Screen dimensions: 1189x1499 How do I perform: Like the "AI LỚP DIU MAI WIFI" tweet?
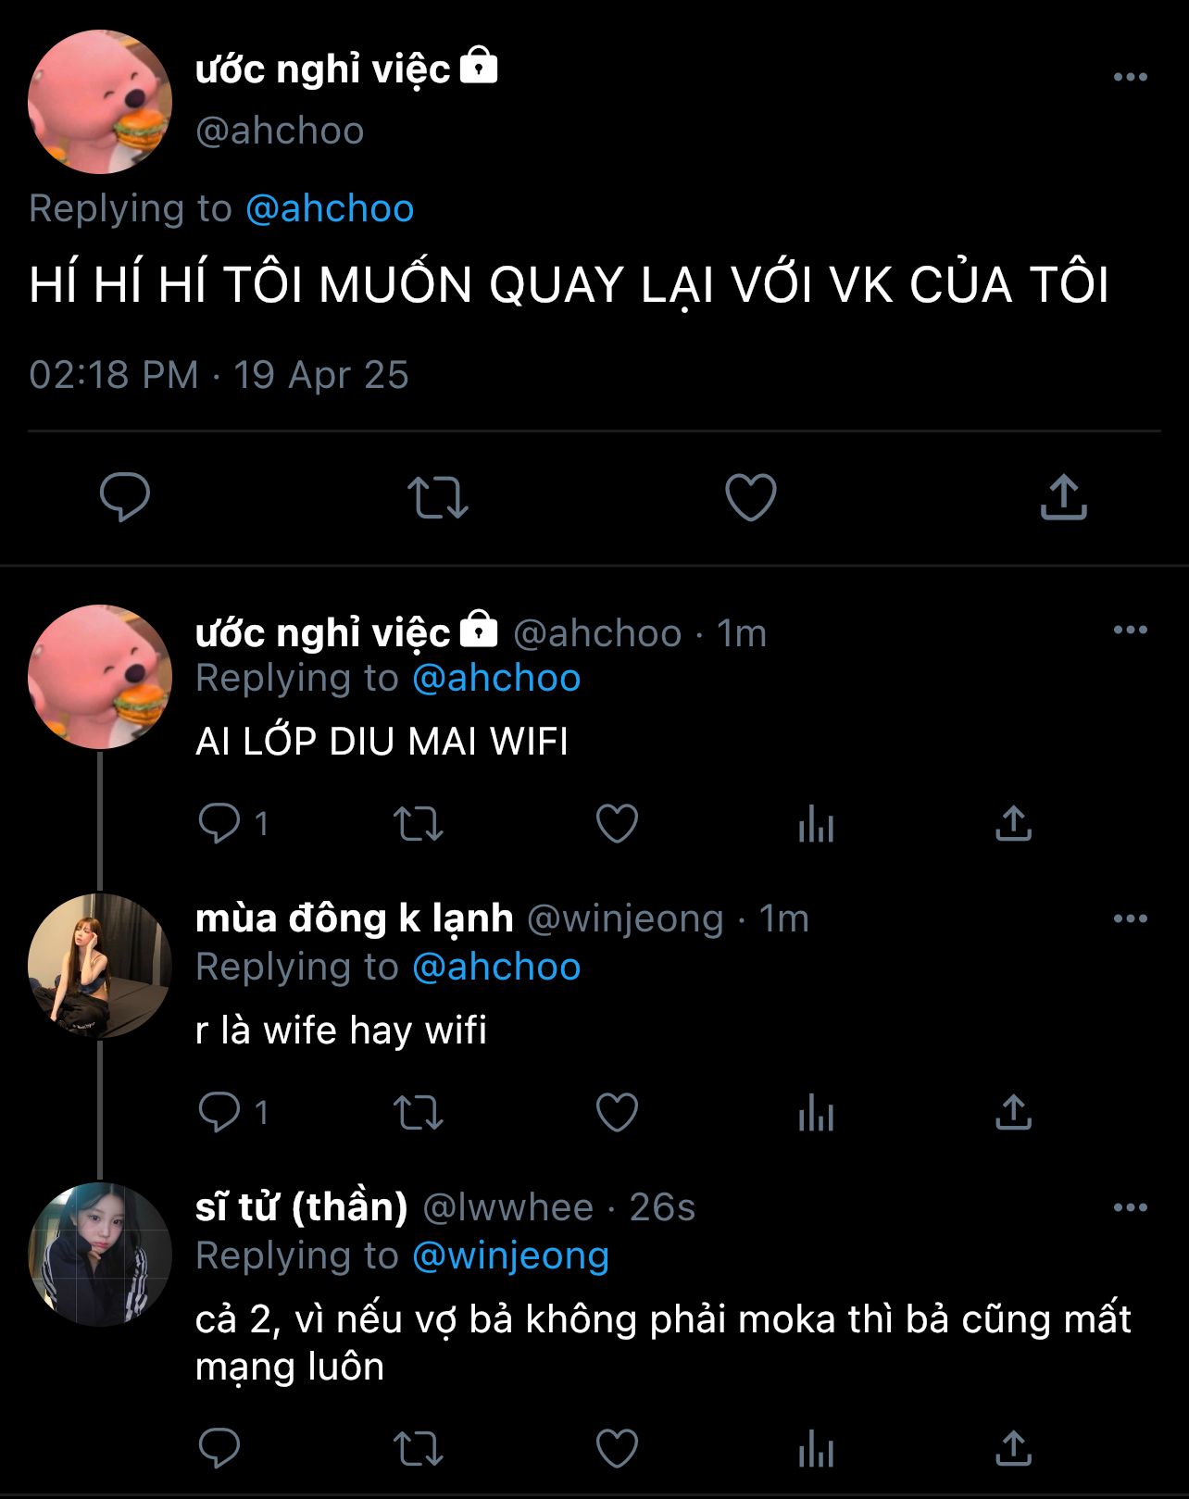[617, 823]
